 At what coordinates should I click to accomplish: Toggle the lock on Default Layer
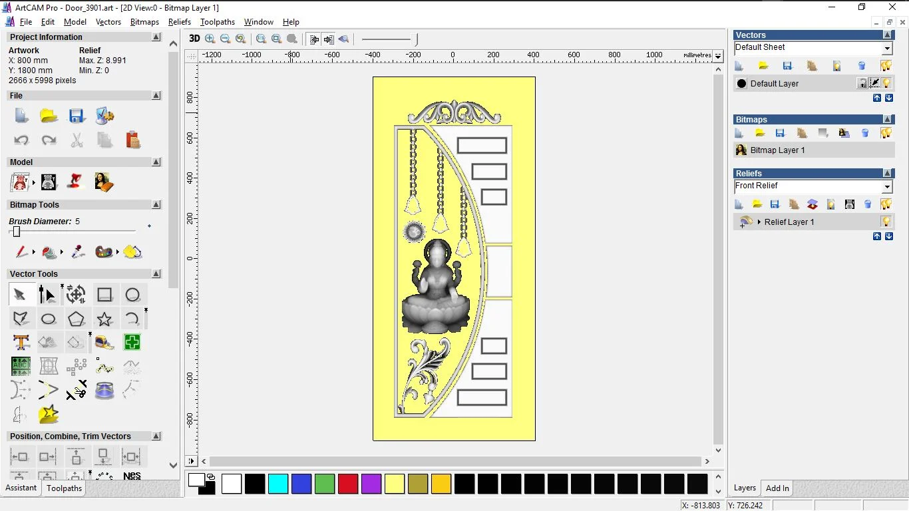point(862,83)
